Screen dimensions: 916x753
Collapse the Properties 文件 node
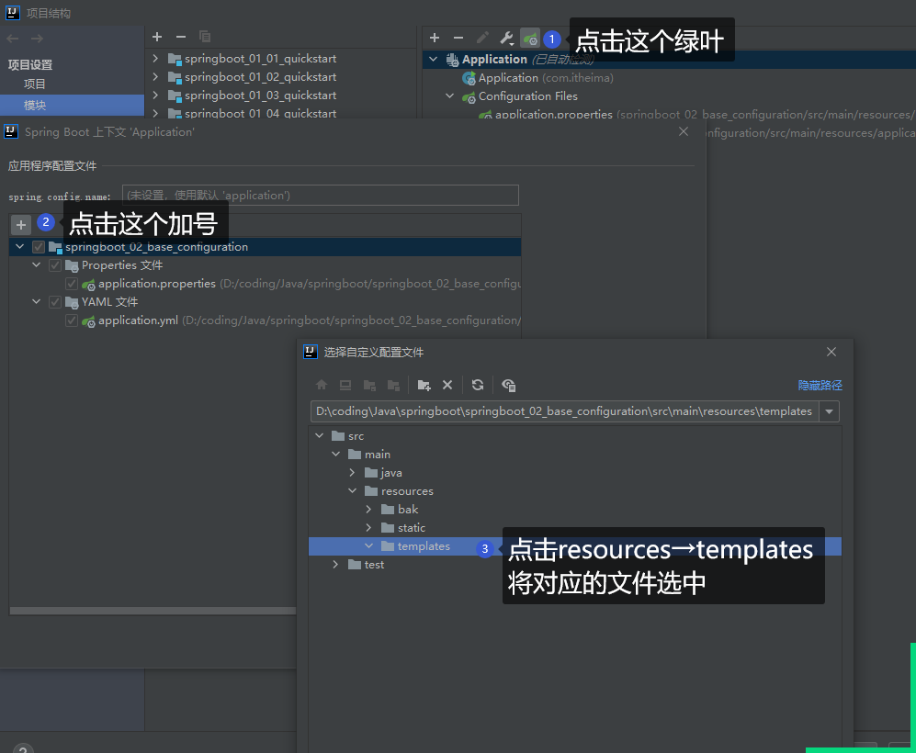pyautogui.click(x=36, y=265)
